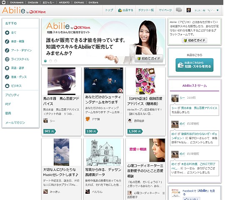Click first めぐ avatar in Abilieストリーム
Image resolution: width=225 pixels, height=200 pixels.
pos(175,124)
